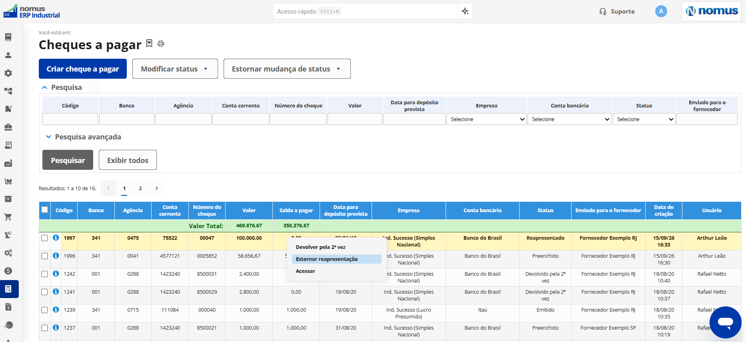The image size is (746, 342).
Task: Expand the Pesquisa avançada section
Action: tap(84, 137)
